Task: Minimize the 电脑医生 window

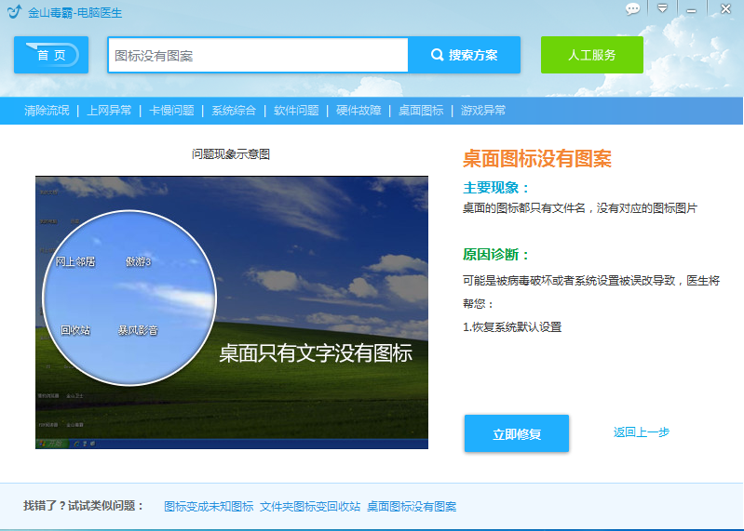Action: 691,10
